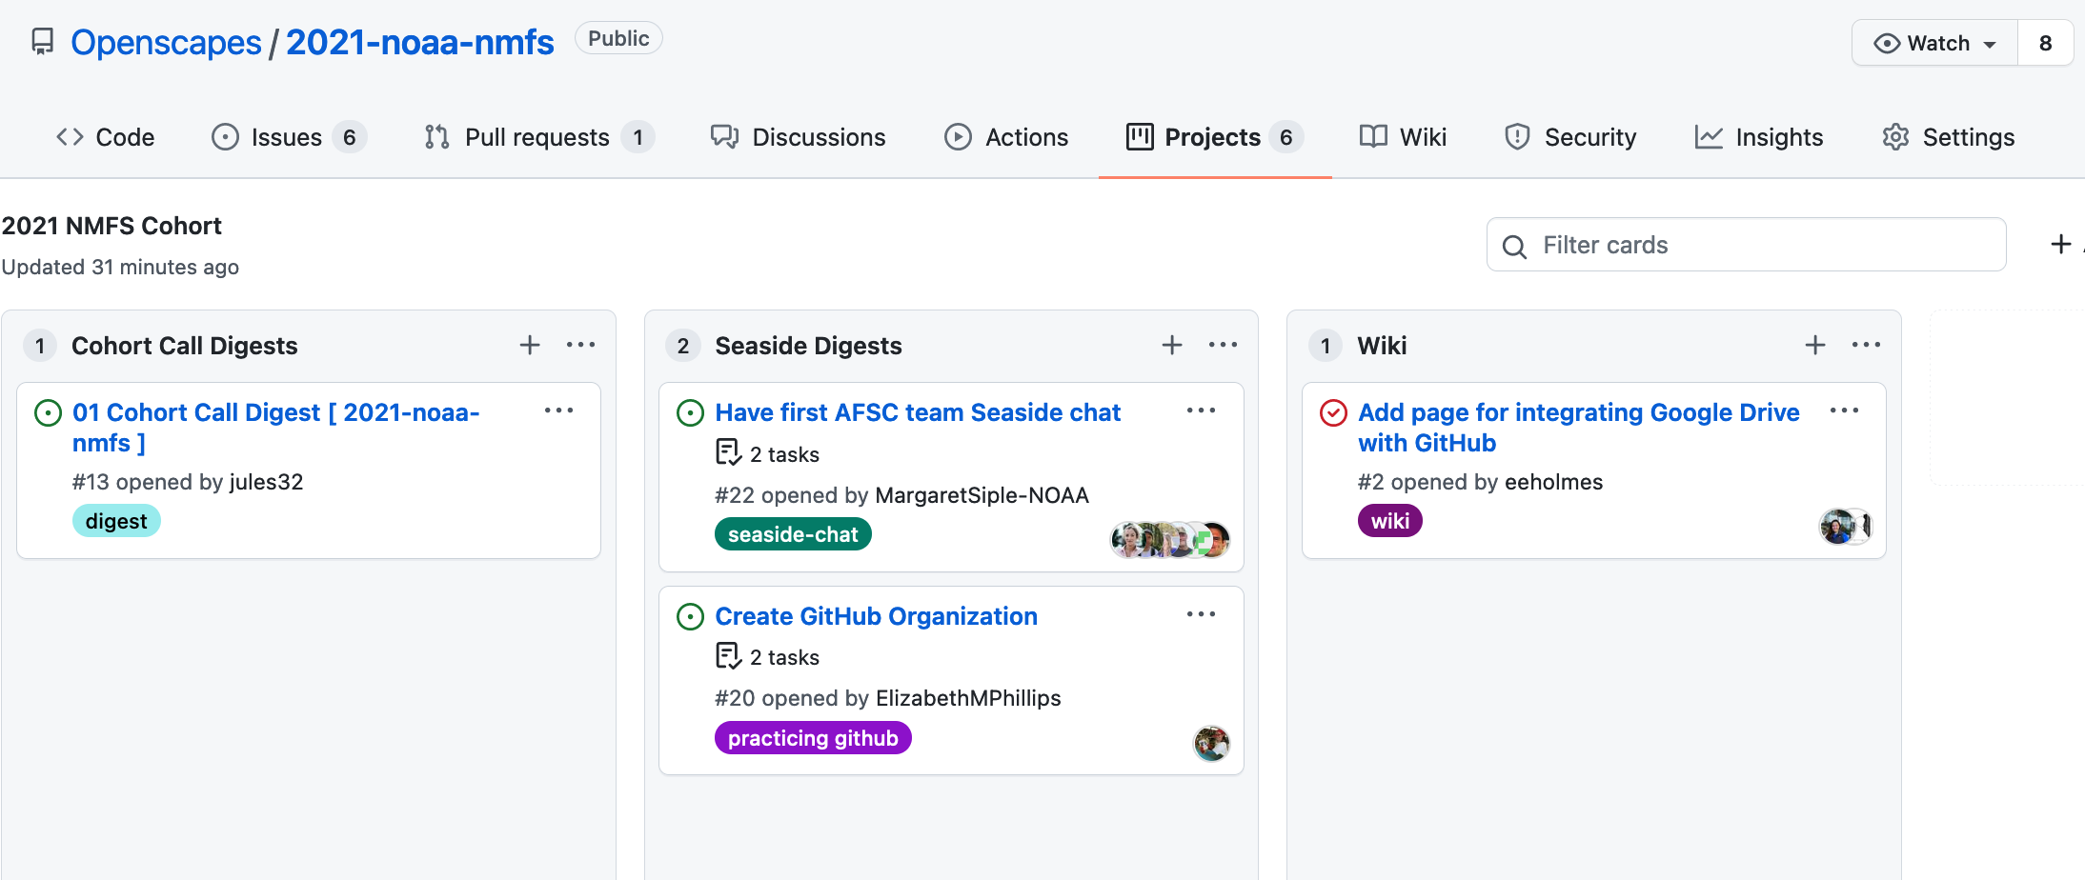Click the eye icon on the Watch button
Image resolution: width=2085 pixels, height=880 pixels.
[1886, 43]
